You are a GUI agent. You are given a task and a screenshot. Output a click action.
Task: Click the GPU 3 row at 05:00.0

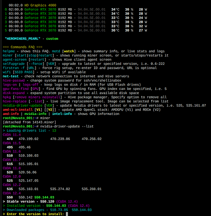coord(76,22)
